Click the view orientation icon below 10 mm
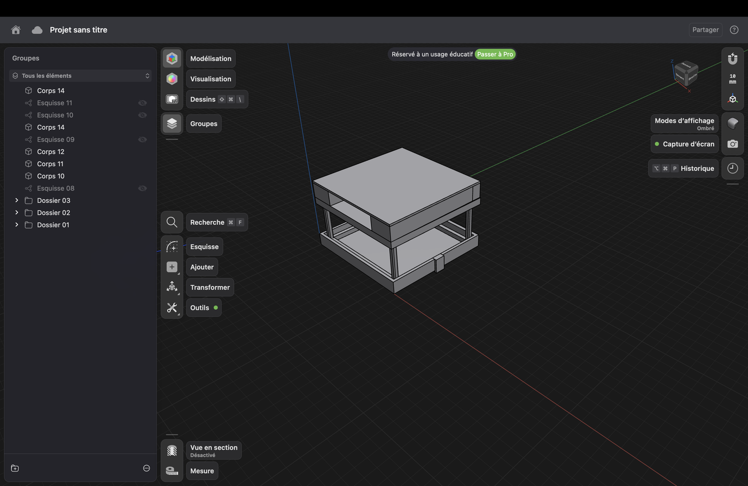The height and width of the screenshot is (486, 748). [x=733, y=99]
